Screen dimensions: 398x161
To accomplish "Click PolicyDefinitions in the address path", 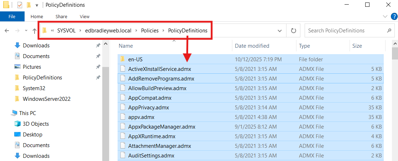I will coord(188,31).
